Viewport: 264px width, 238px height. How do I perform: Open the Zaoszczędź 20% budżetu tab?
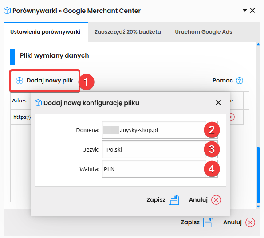click(128, 32)
